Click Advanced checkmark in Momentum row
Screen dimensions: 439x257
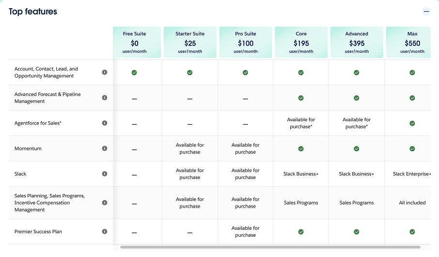pos(357,148)
